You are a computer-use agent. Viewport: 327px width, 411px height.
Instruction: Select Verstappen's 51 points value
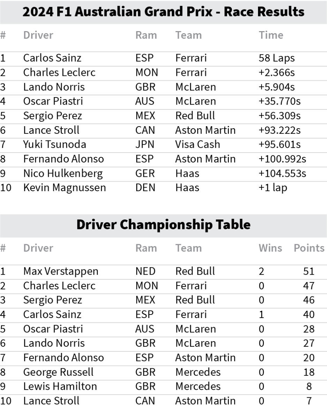pyautogui.click(x=309, y=271)
